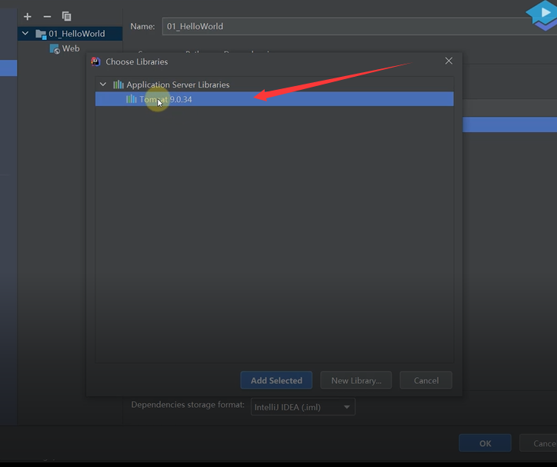Click the New Library... button
Screen dimensions: 557x467
click(356, 380)
